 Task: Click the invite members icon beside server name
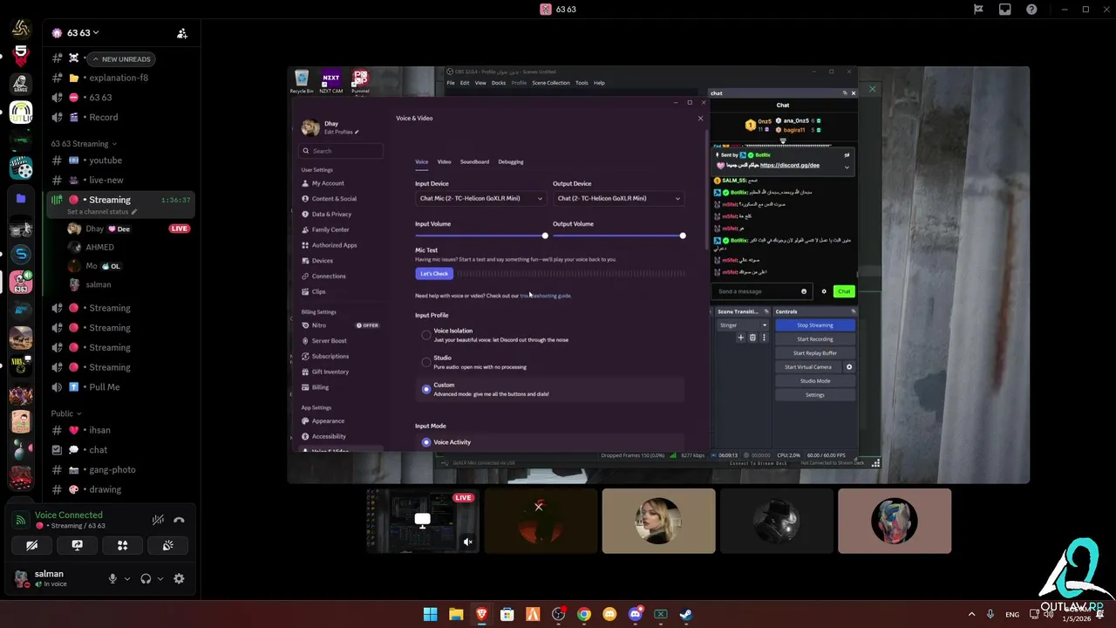pyautogui.click(x=182, y=33)
